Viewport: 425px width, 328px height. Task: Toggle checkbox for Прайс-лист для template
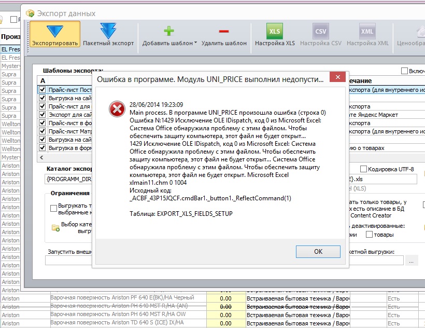tap(42, 106)
